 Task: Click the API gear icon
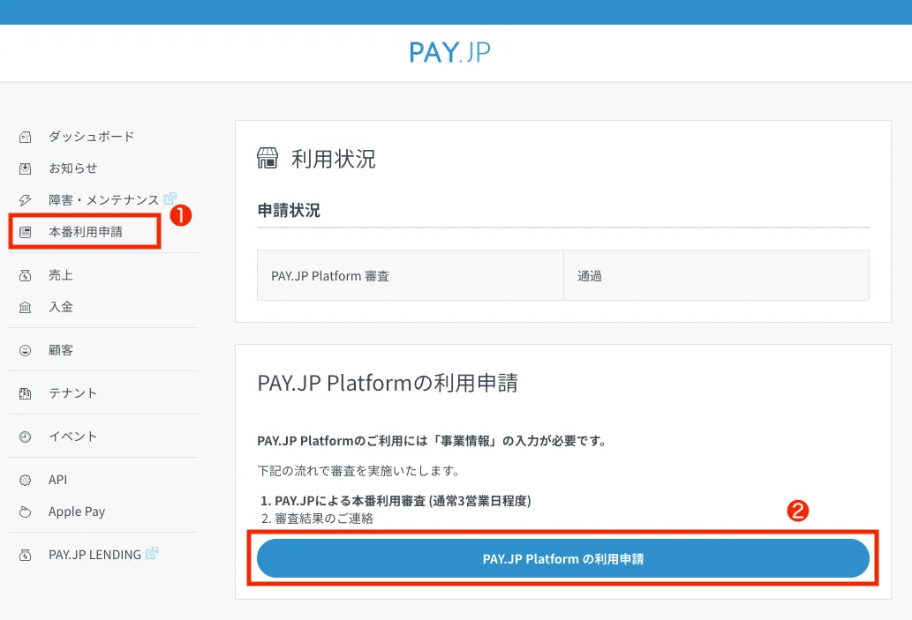click(x=25, y=480)
